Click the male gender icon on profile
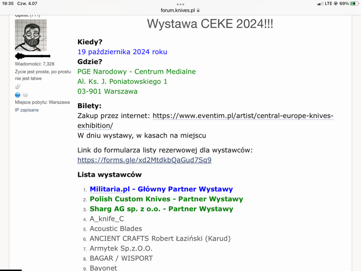 [x=18, y=87]
